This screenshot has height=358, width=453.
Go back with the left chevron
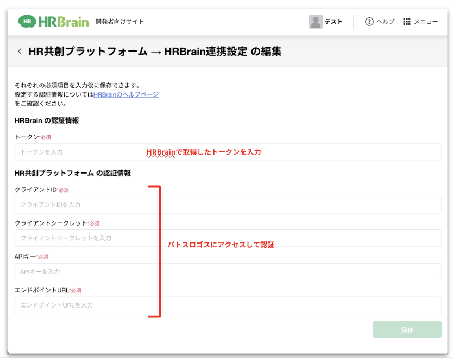click(x=20, y=52)
